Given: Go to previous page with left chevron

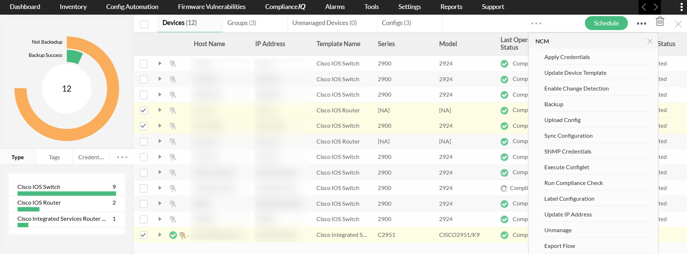Looking at the screenshot, I should click(644, 7).
